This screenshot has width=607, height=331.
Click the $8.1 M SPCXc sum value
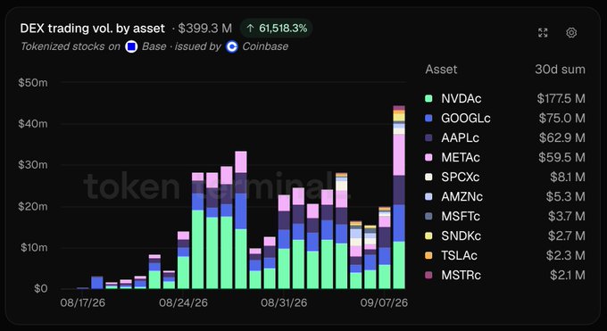pyautogui.click(x=568, y=177)
